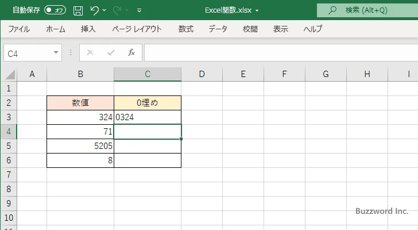This screenshot has height=230, width=418.
Task: Open Insert Function fx dialog
Action: pos(131,52)
